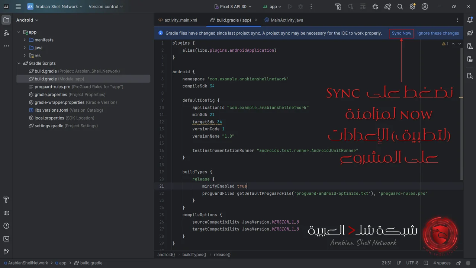Viewport: 476px width, 268px height.
Task: Open more run actions kebab menu
Action: pyautogui.click(x=311, y=7)
